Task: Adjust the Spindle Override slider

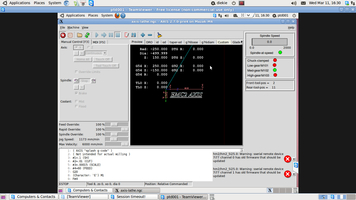Action: [116, 134]
